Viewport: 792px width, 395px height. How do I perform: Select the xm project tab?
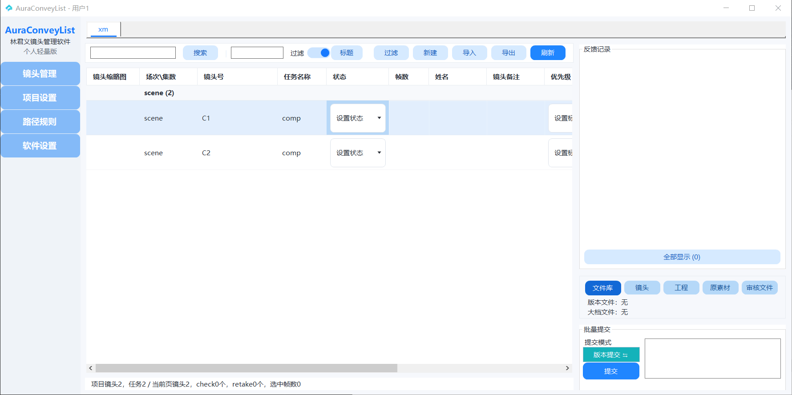103,29
